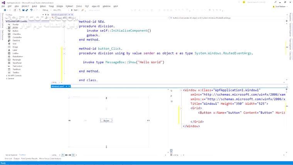
Task: Select the Button on the design surface
Action: coord(106,121)
